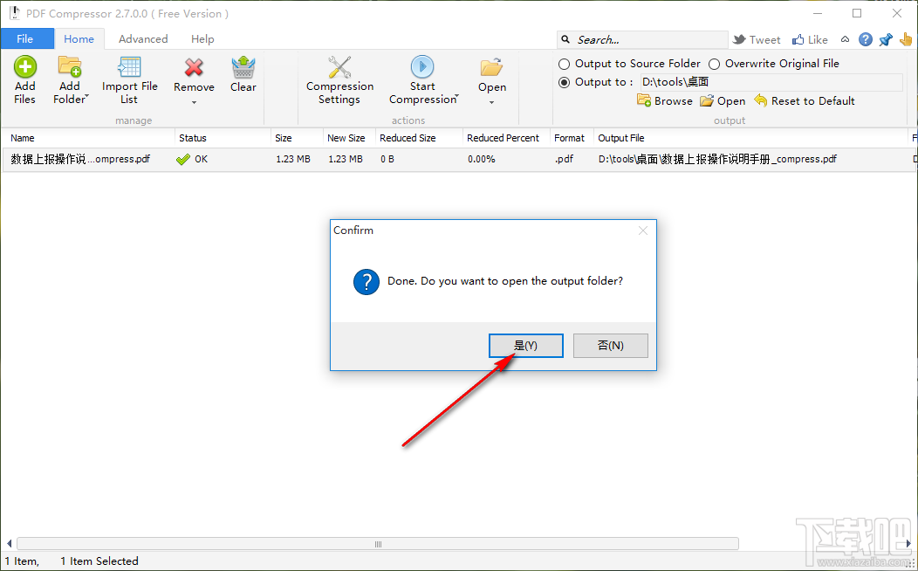
Task: Click Start Compression play icon
Action: 422,66
